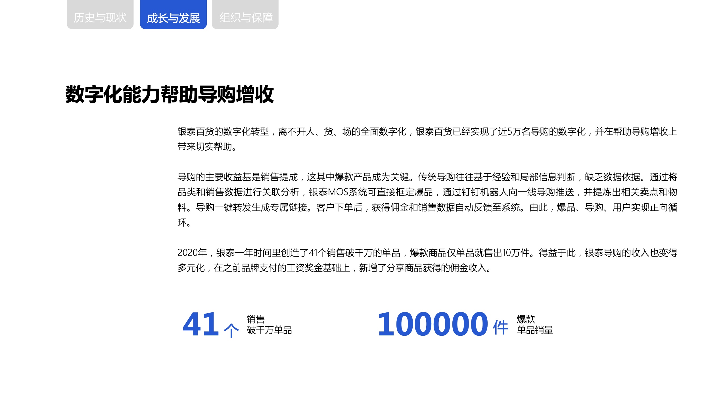Click the heading 数字化能力帮助导购增收
The height and width of the screenshot is (409, 727).
coord(170,94)
